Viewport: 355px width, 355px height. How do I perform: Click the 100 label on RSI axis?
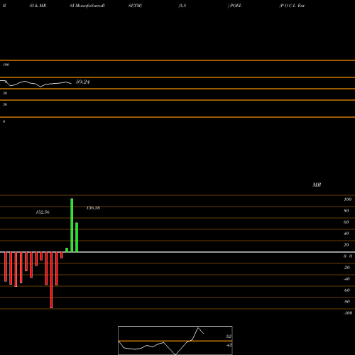tap(6, 65)
